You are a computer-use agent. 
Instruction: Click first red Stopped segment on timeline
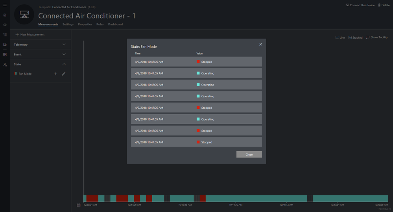point(92,199)
